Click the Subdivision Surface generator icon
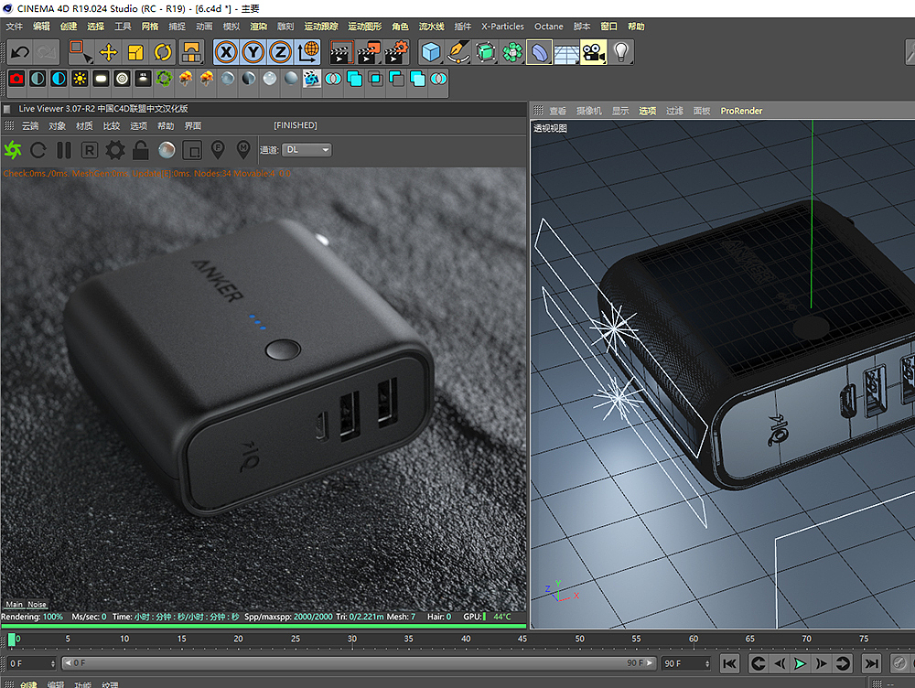This screenshot has width=915, height=688. pyautogui.click(x=486, y=52)
